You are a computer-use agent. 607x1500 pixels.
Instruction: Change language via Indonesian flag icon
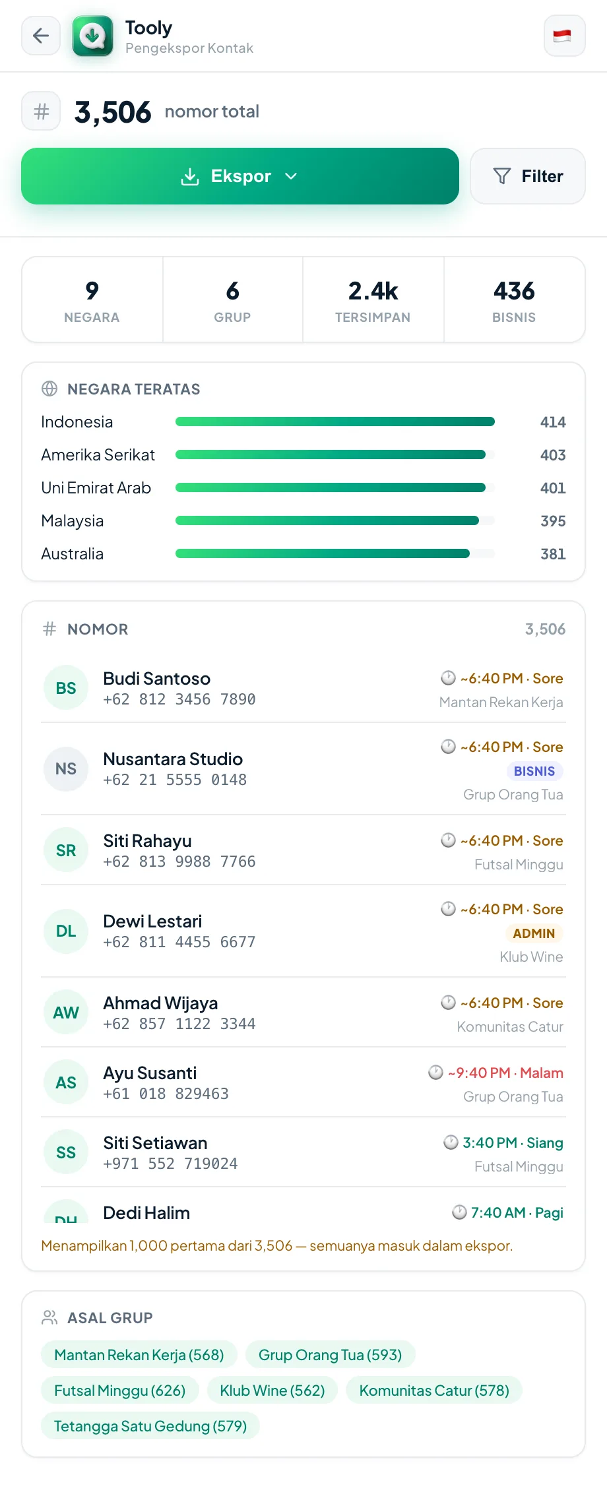[x=564, y=36]
